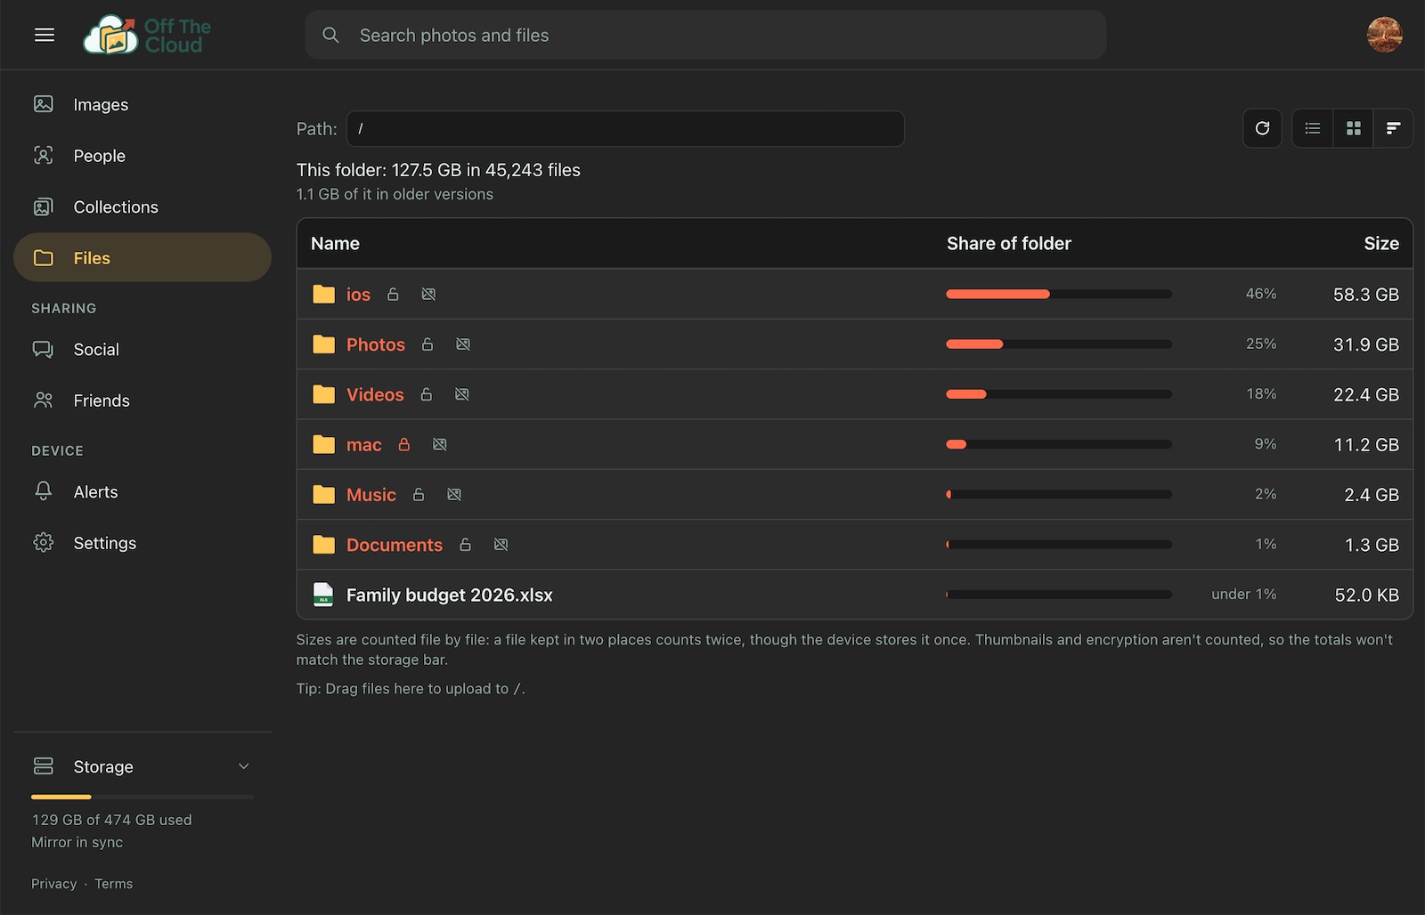Open the Terms link
The height and width of the screenshot is (915, 1425).
(114, 884)
